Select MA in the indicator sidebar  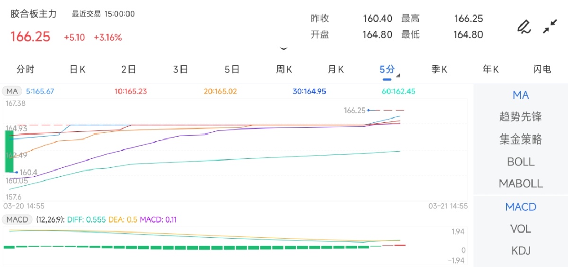[x=521, y=95]
